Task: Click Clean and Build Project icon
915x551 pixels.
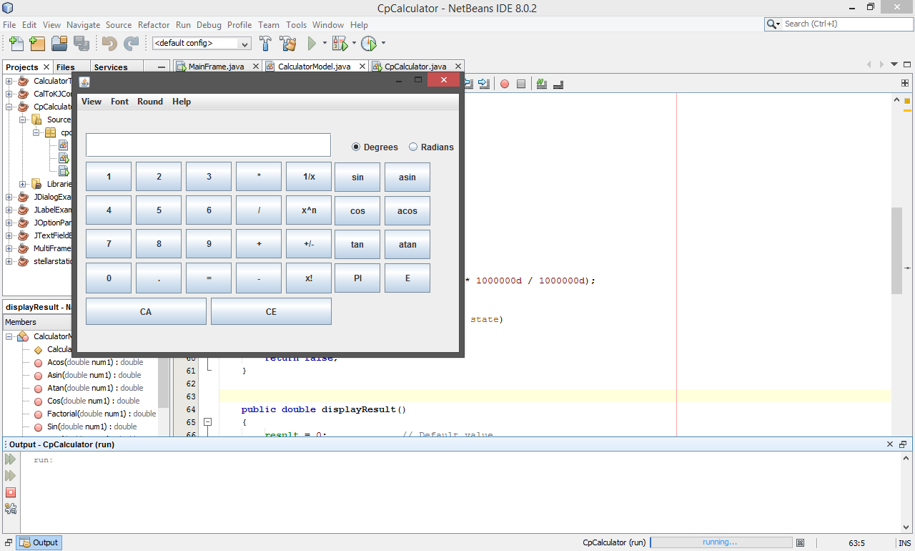Action: pos(288,44)
